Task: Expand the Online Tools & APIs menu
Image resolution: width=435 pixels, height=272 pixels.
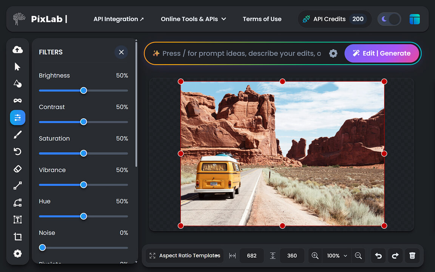Action: click(x=193, y=19)
